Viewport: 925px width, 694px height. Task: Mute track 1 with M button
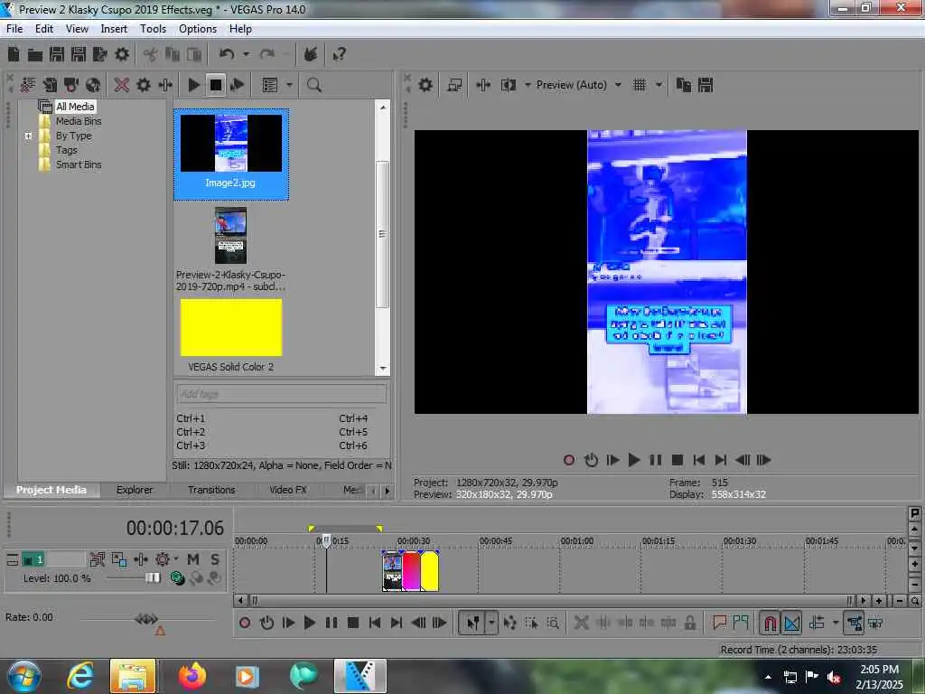[193, 559]
